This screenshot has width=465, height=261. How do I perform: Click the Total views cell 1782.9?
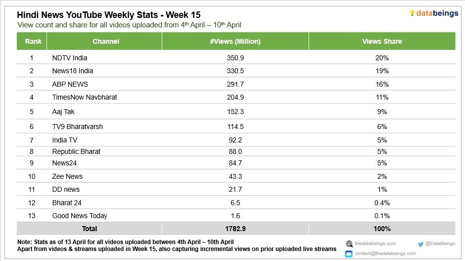235,229
